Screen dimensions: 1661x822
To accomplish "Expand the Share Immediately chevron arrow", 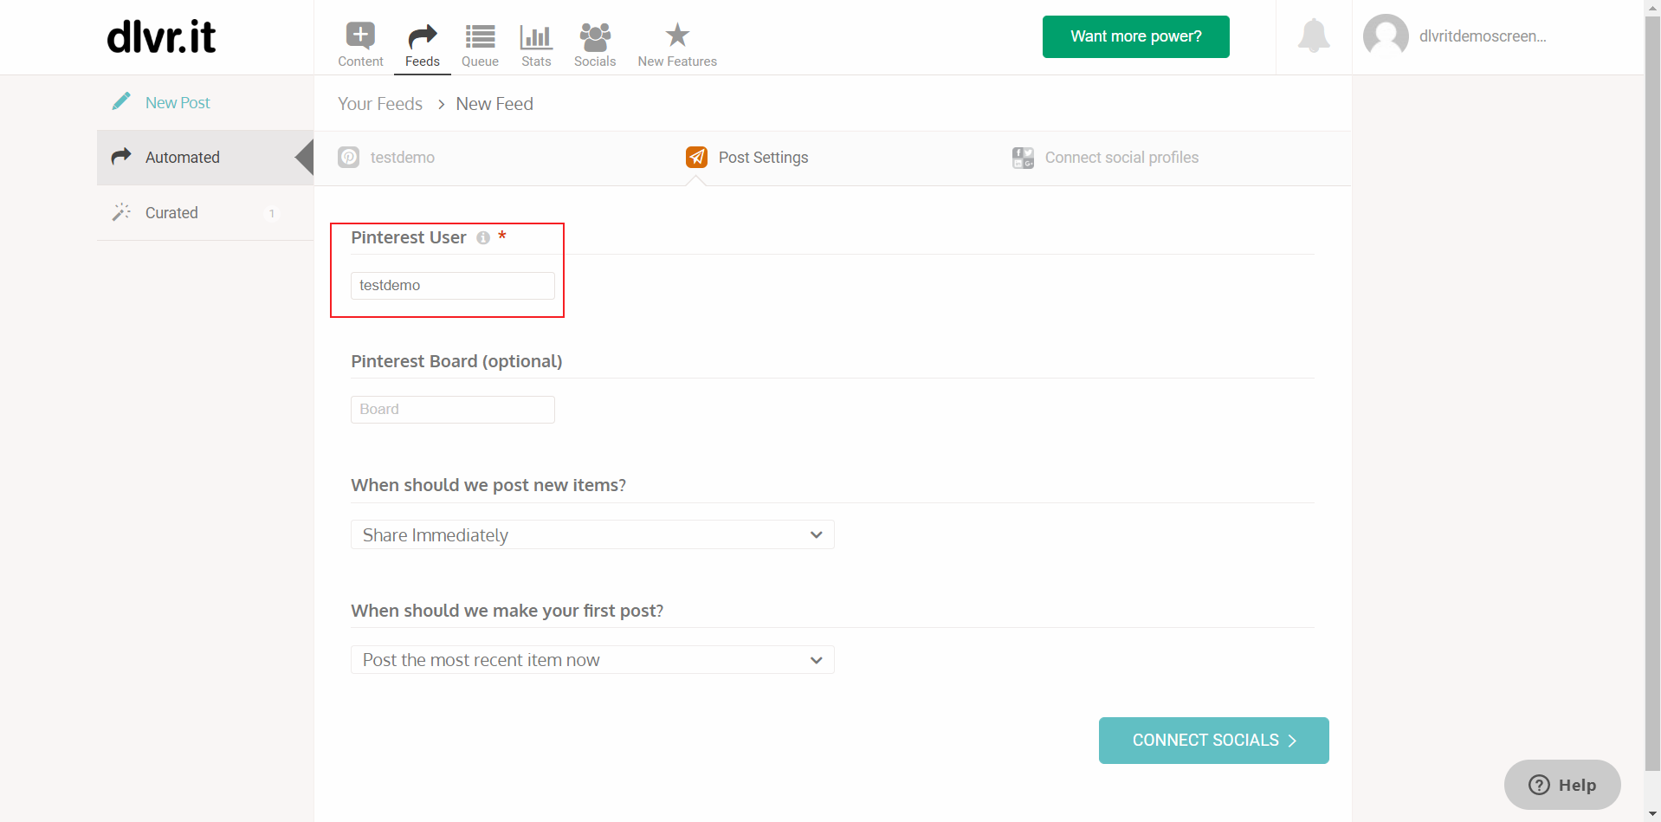I will click(816, 534).
